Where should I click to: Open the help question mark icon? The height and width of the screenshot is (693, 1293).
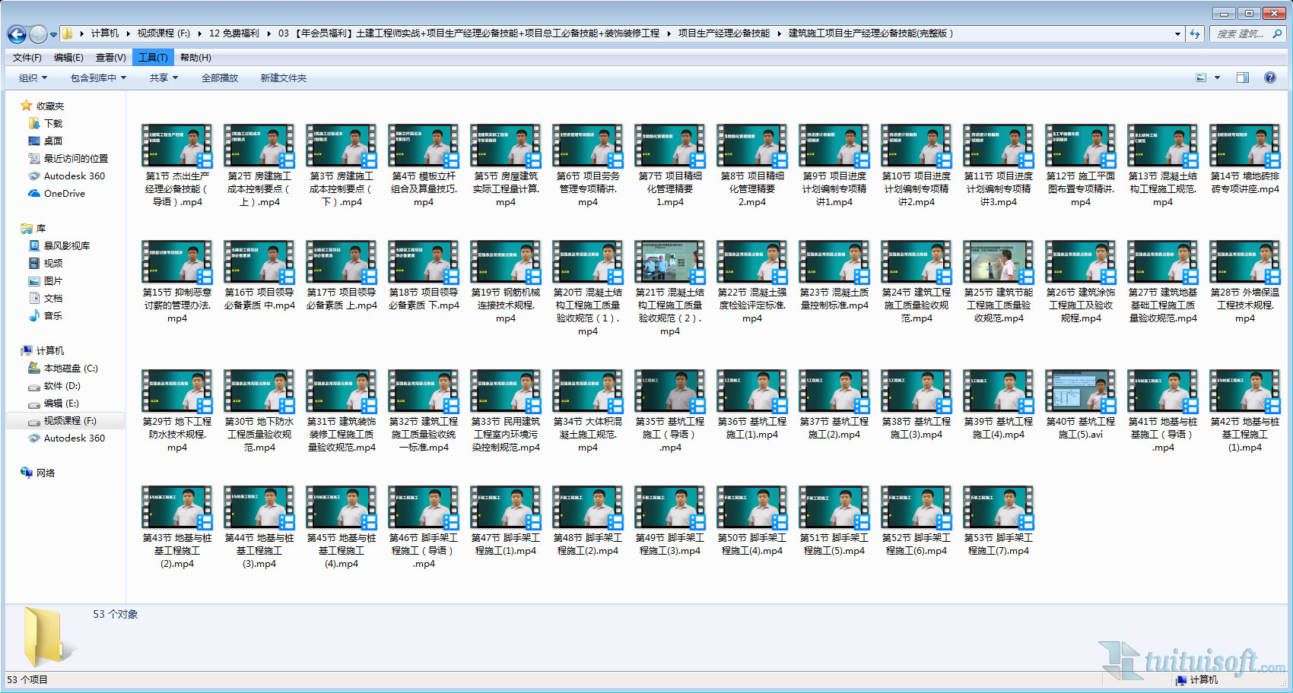pyautogui.click(x=1269, y=78)
